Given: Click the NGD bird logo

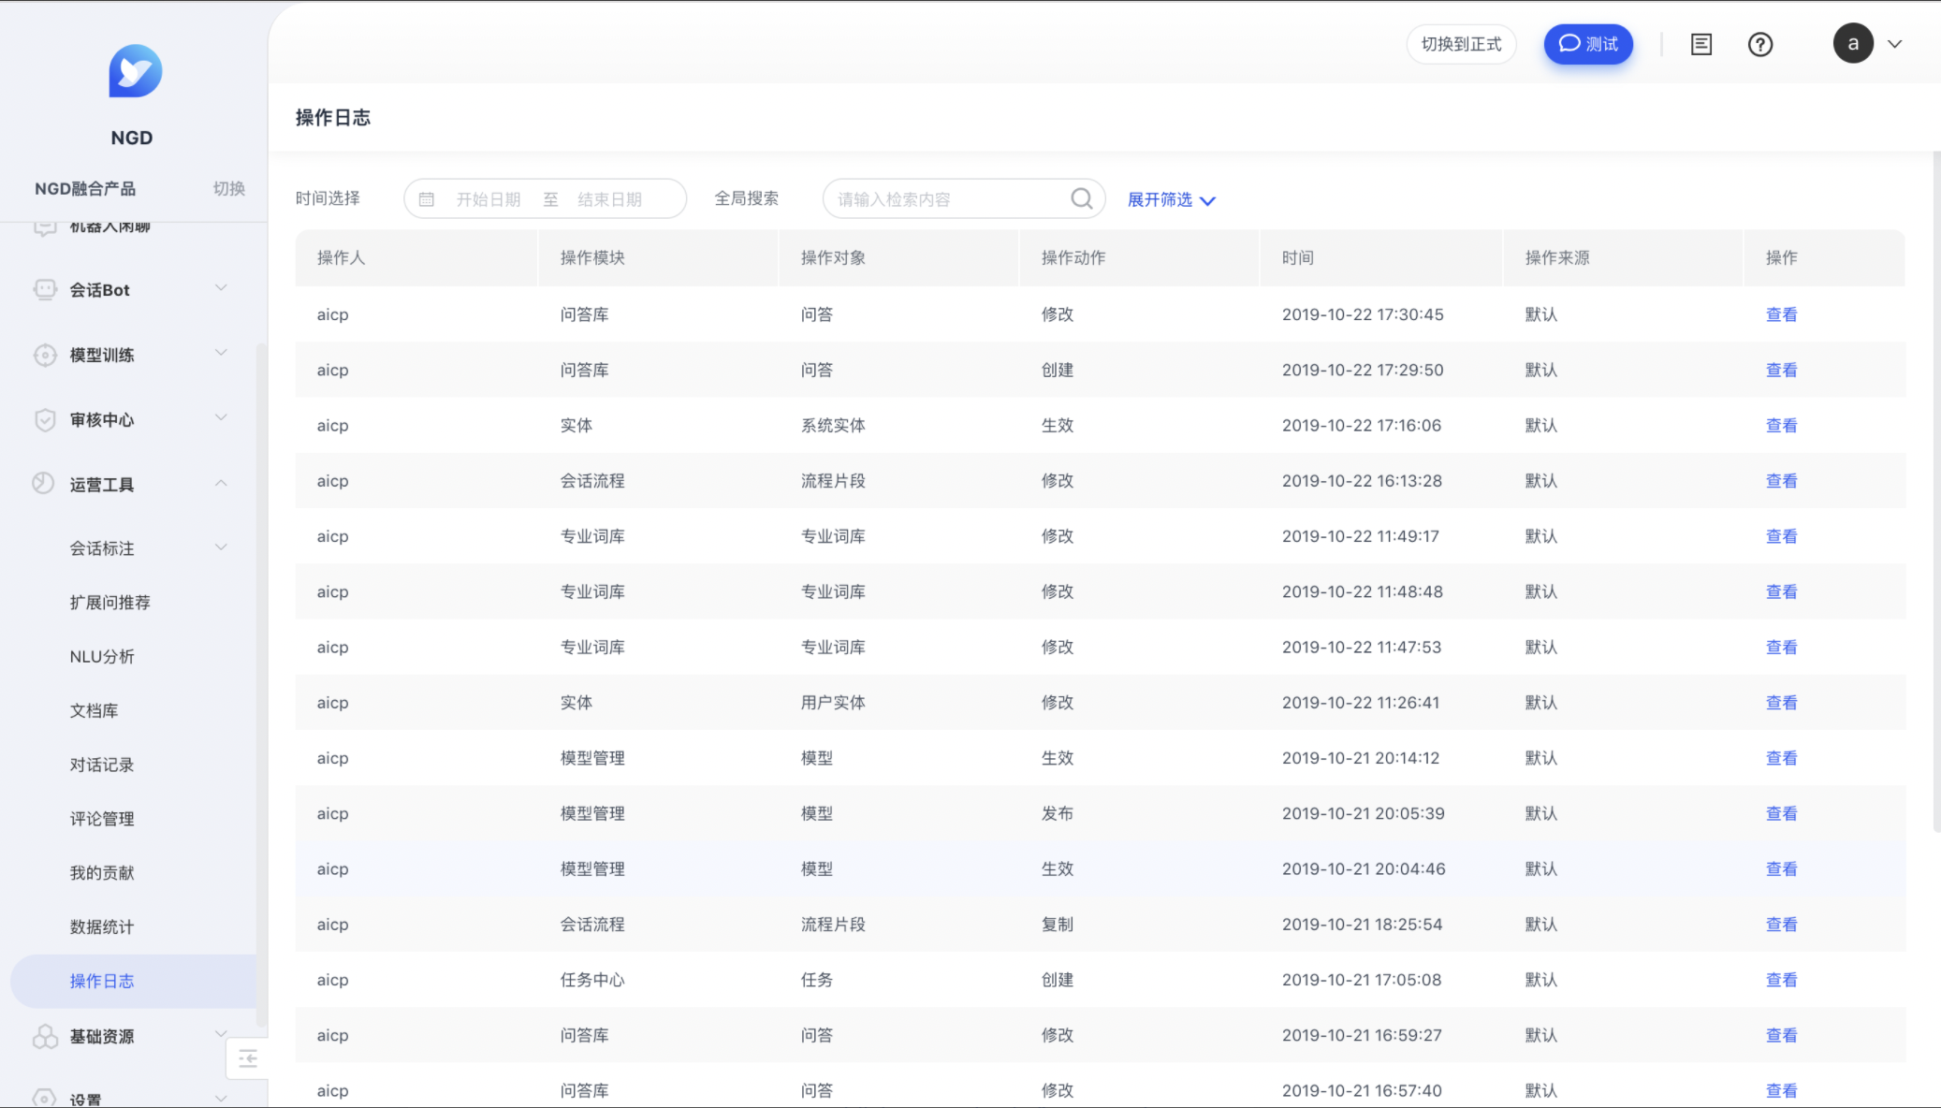Looking at the screenshot, I should 135,70.
